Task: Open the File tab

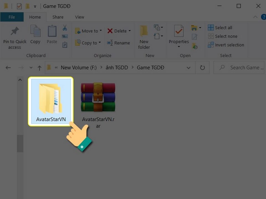Action: coord(12,17)
